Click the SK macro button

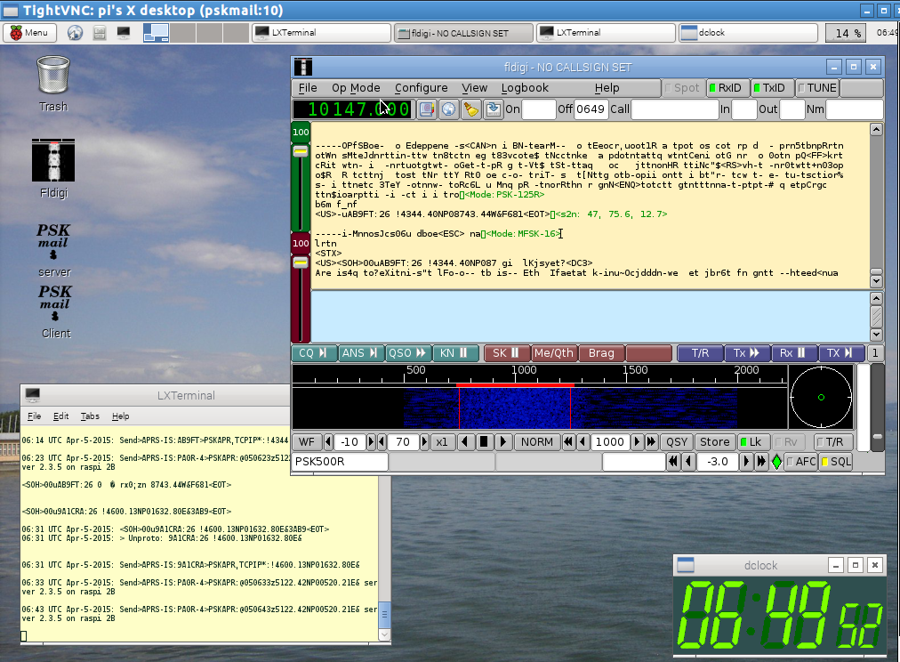point(506,353)
